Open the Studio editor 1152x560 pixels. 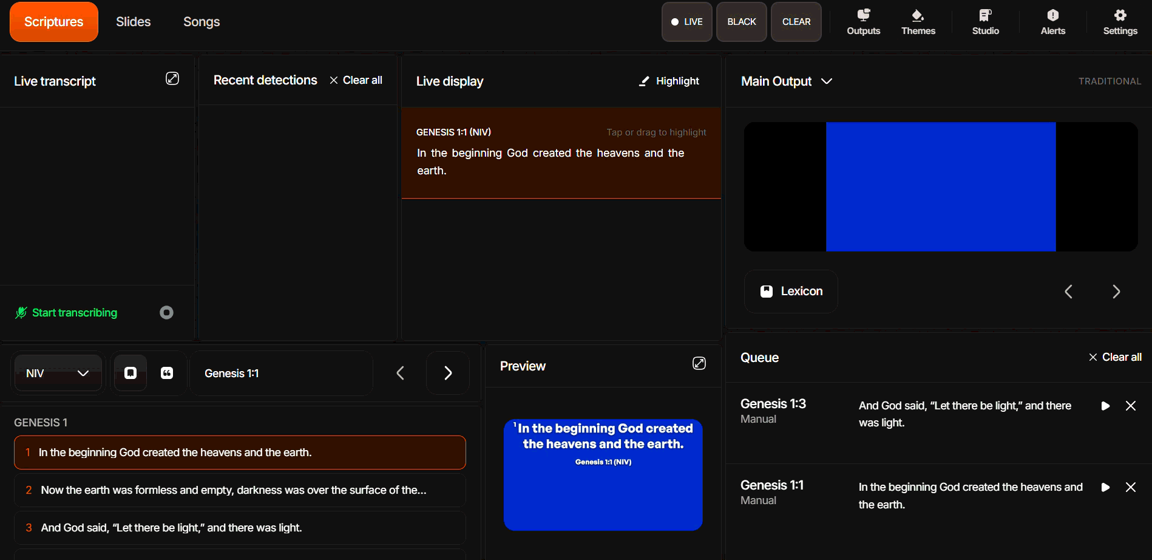pyautogui.click(x=985, y=22)
